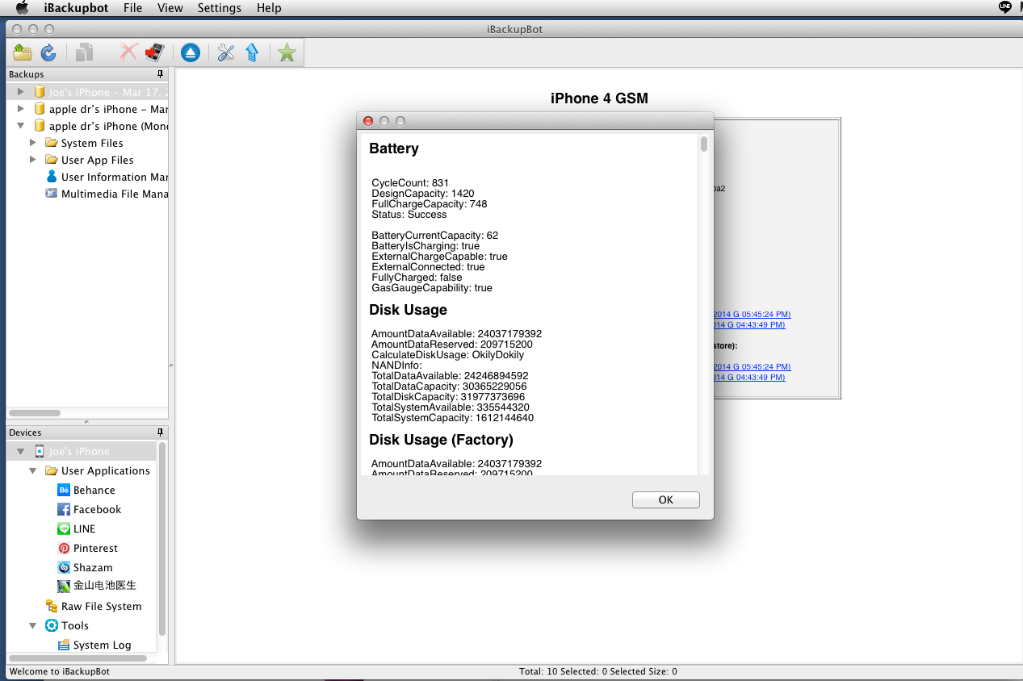Click the 'FullyCharged: false' line
This screenshot has height=681, width=1023.
pyautogui.click(x=417, y=278)
